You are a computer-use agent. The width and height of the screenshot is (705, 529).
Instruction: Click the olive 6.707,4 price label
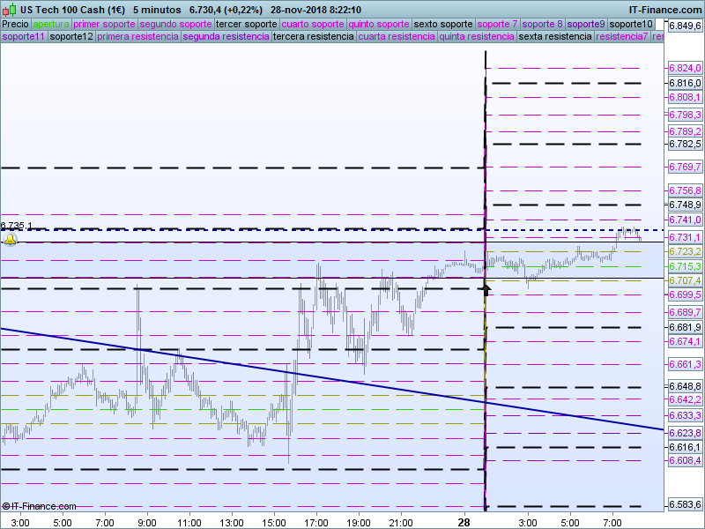click(x=685, y=280)
